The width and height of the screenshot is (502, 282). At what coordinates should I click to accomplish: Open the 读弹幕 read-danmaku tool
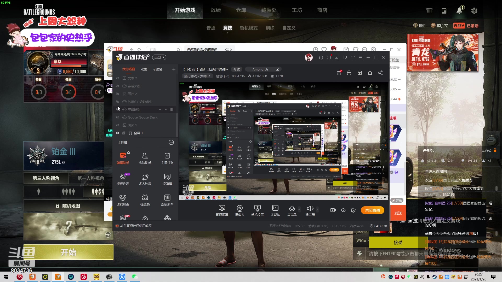tap(167, 179)
